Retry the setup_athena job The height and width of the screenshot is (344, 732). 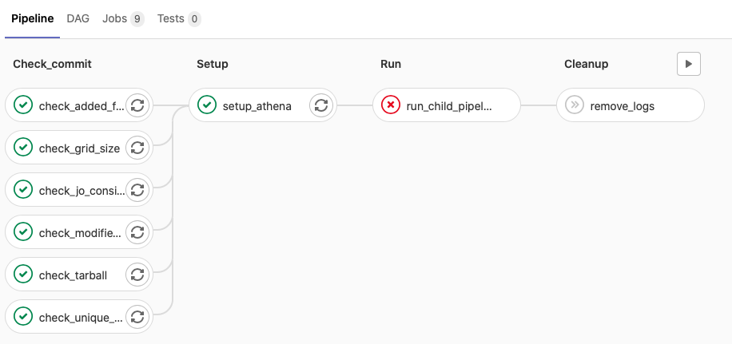pyautogui.click(x=321, y=105)
